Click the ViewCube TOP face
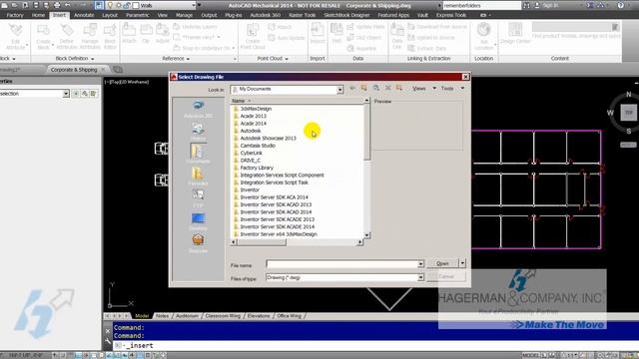Image resolution: width=639 pixels, height=359 pixels. click(628, 113)
